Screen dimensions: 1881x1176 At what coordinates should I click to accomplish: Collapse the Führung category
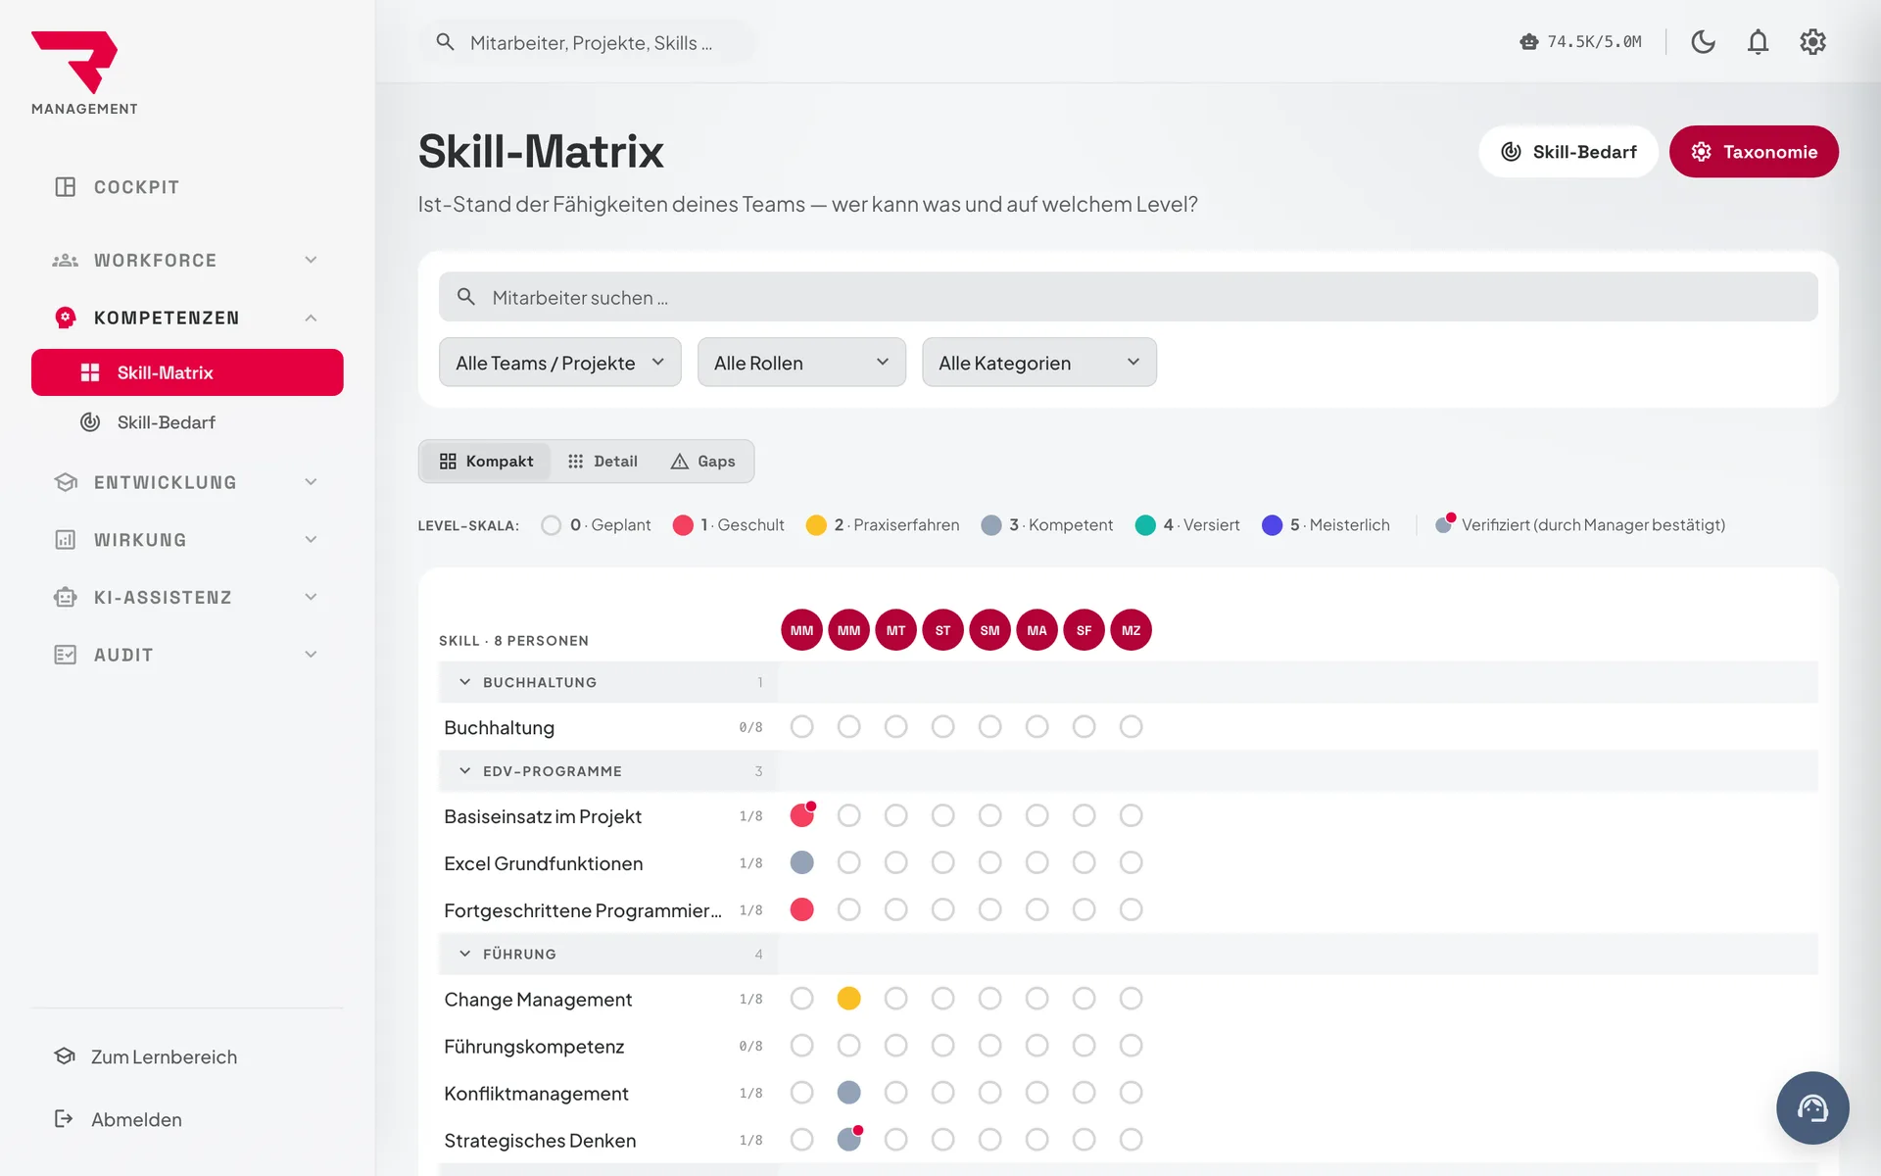464,954
